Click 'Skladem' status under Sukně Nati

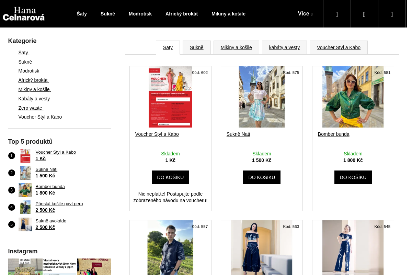coord(262,154)
